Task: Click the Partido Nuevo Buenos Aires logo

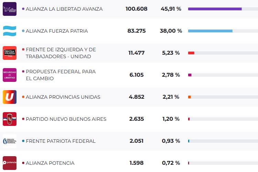Action: tap(9, 119)
